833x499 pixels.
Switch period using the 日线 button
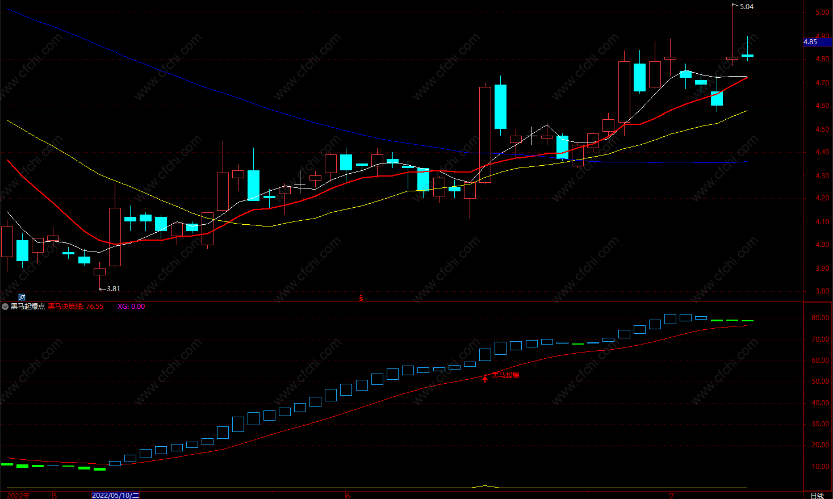pos(817,496)
